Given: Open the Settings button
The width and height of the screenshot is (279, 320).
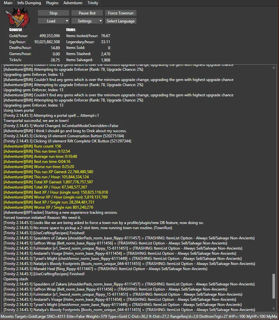Looking at the screenshot, I should (85, 21).
